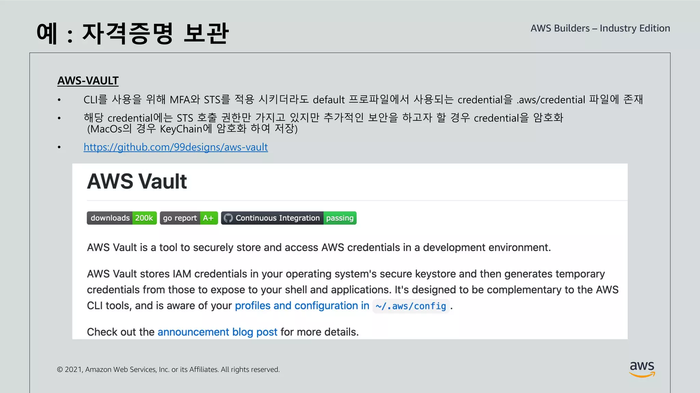The height and width of the screenshot is (393, 700).
Task: Open the github.com/99designs/aws-vault link
Action: [x=176, y=147]
